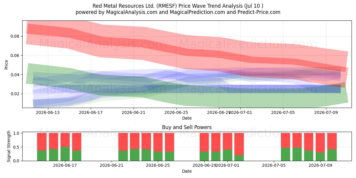356x178 pixels.
Task: Click the 2026-06-21 tick under Buy/Sell chart
Action: (112, 166)
